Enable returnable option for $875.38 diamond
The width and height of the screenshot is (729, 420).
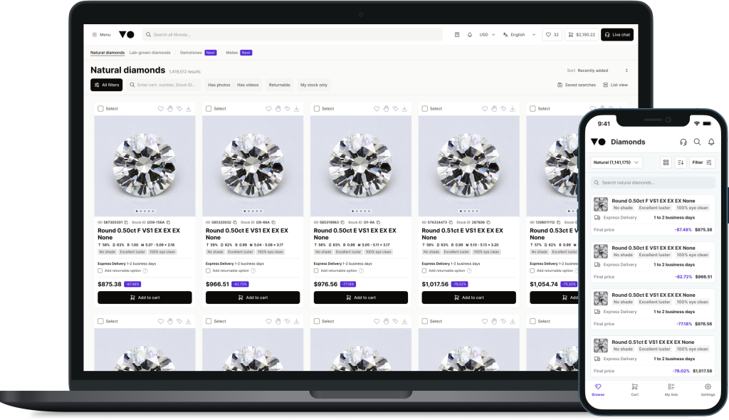tap(100, 271)
